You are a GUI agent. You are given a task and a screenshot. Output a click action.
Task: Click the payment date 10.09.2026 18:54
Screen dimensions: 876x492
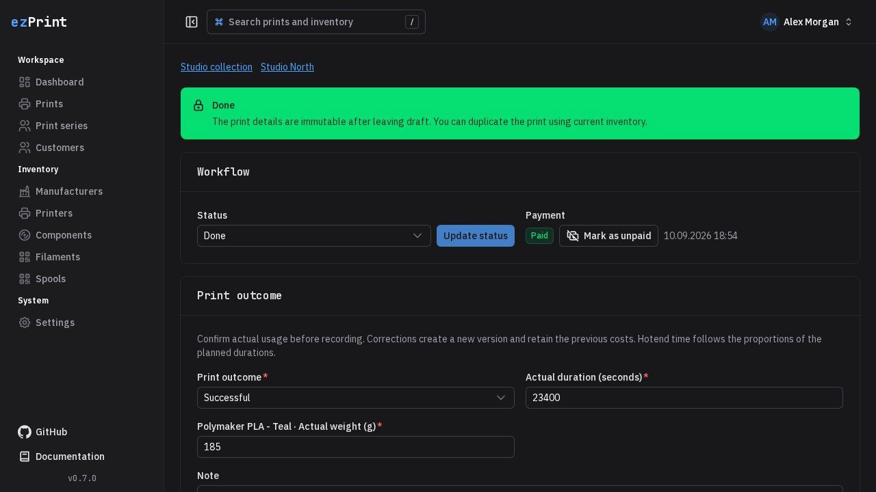(701, 236)
